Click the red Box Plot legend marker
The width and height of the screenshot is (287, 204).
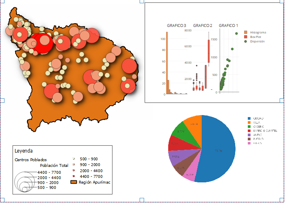(246, 37)
